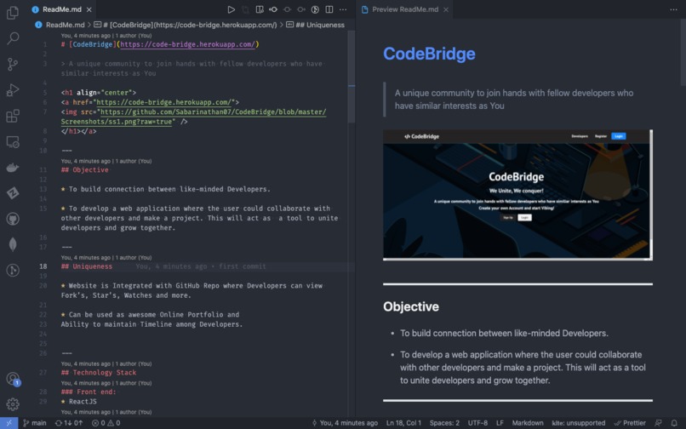Synchronize changes 1↓ 0↑ in the status bar
The width and height of the screenshot is (686, 429).
pyautogui.click(x=69, y=423)
